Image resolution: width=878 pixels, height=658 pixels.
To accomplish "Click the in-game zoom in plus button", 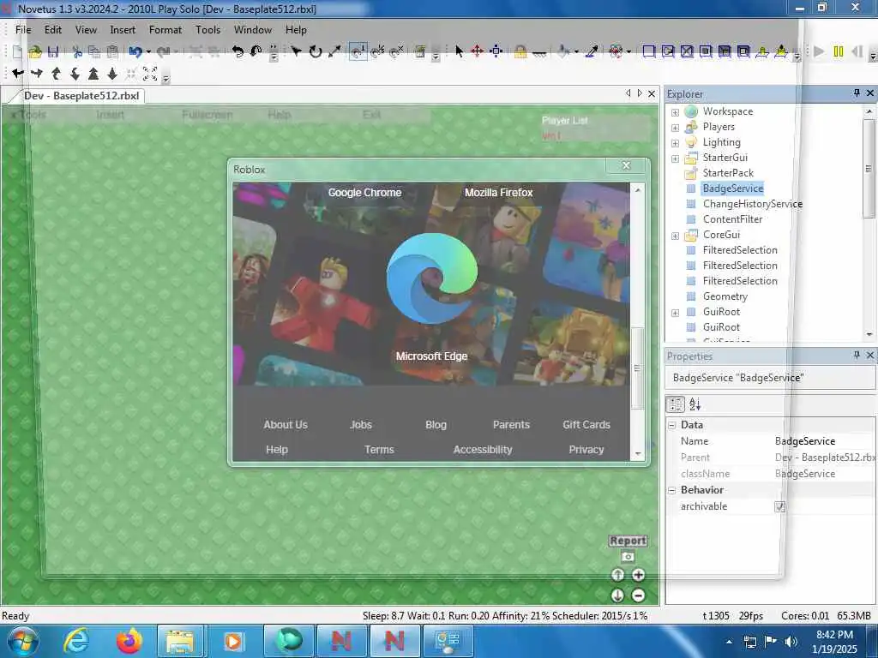I will (638, 575).
